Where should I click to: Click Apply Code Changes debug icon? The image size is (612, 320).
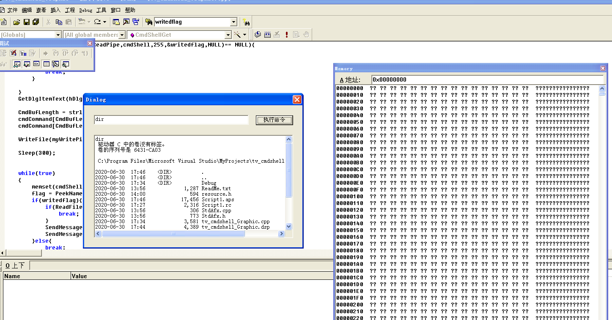(x=32, y=53)
